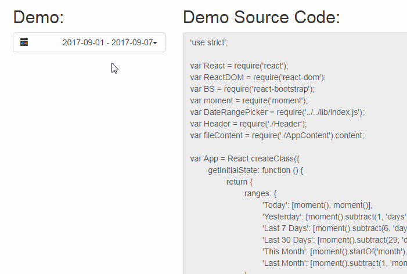The width and height of the screenshot is (407, 274).
Task: Click the var DateRangePicker require line
Action: tap(277, 113)
